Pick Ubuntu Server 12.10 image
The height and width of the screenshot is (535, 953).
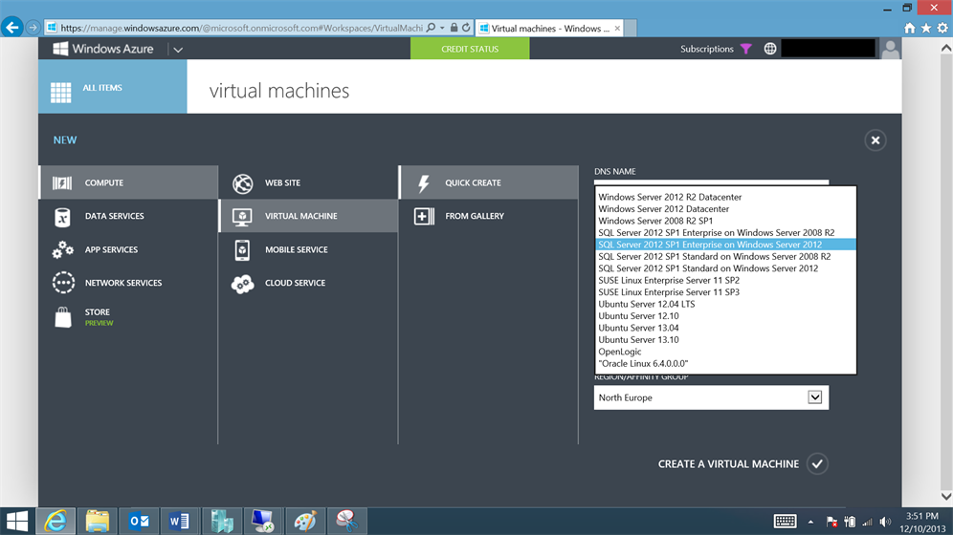coord(725,316)
